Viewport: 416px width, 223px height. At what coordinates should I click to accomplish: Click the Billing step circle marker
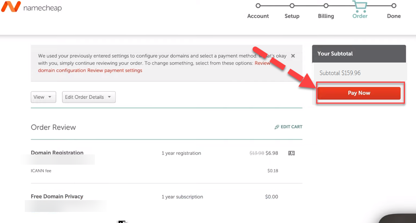click(326, 6)
